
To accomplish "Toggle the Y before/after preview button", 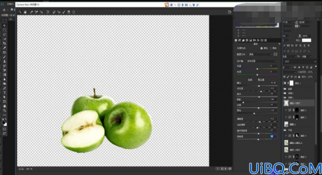I will [217, 169].
